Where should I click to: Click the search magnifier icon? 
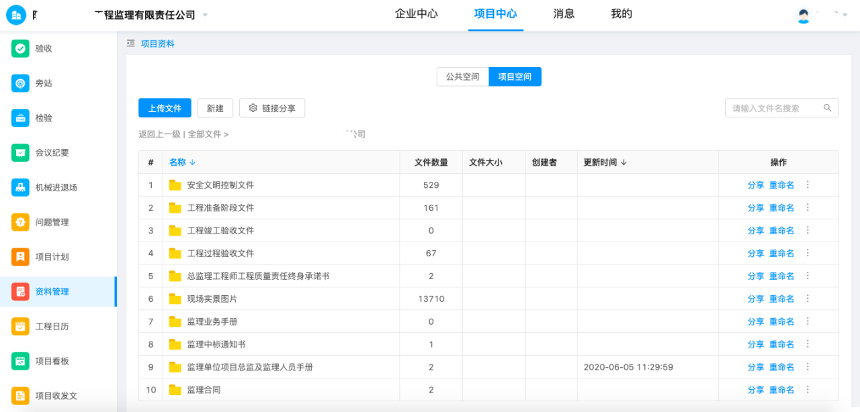[x=828, y=108]
